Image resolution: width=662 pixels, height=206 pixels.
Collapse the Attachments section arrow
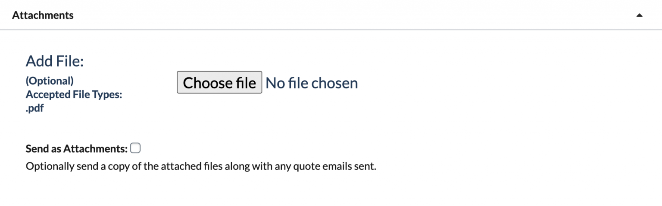[640, 15]
